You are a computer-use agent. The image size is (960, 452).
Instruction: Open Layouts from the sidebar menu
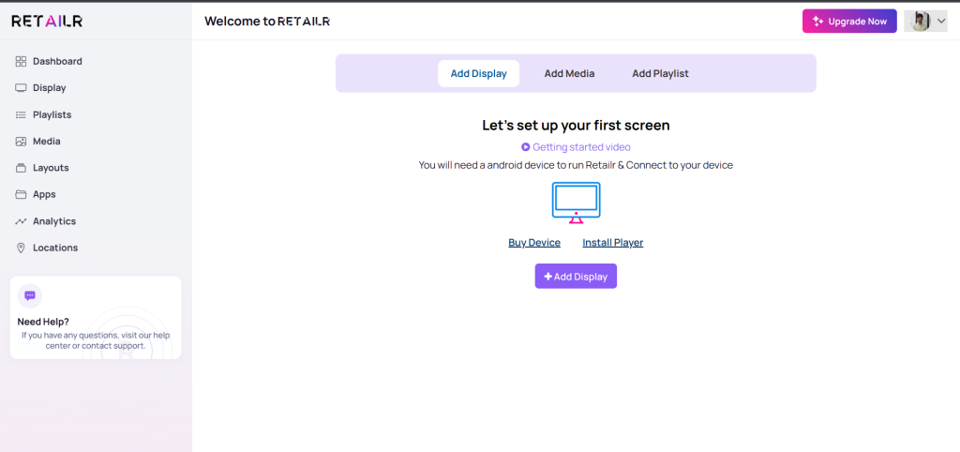(51, 168)
